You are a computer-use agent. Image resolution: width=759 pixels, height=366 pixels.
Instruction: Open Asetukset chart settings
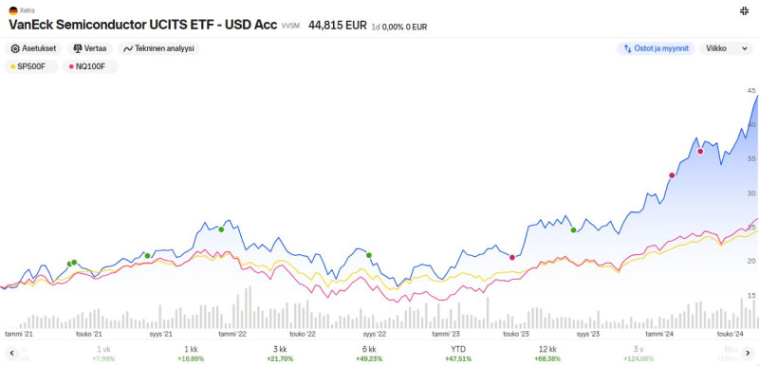point(33,49)
